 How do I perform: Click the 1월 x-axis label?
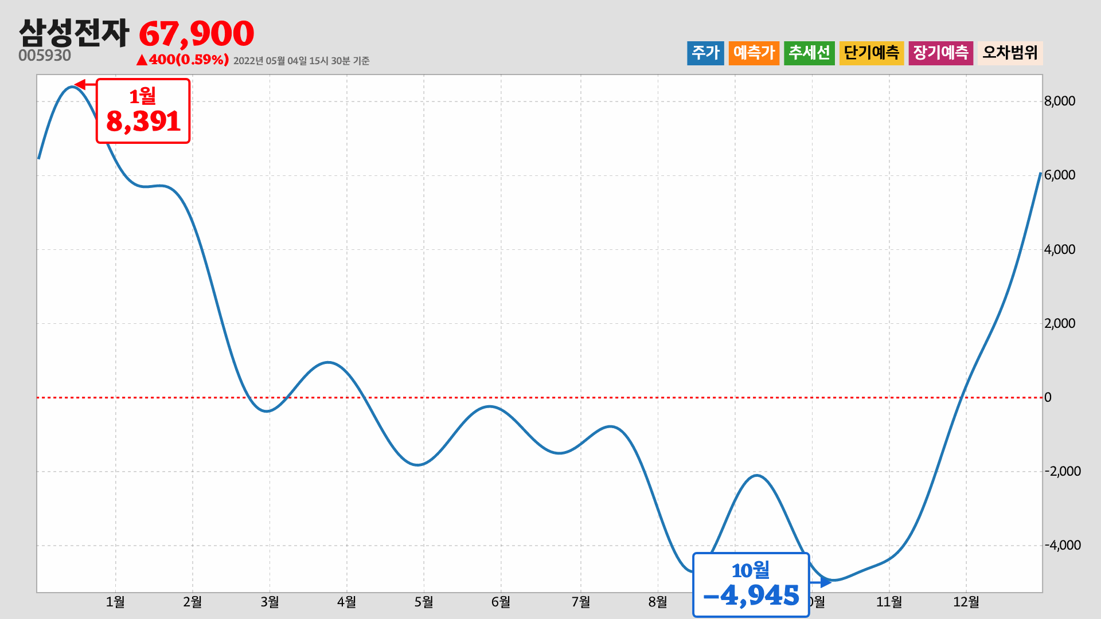pyautogui.click(x=115, y=602)
